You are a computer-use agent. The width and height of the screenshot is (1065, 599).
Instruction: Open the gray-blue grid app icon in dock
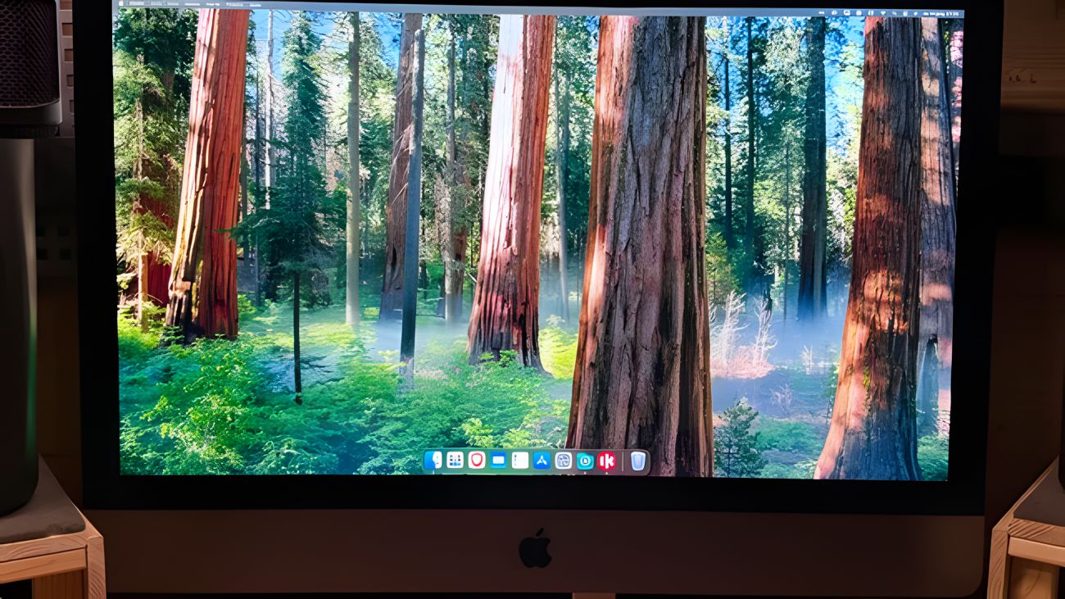563,461
